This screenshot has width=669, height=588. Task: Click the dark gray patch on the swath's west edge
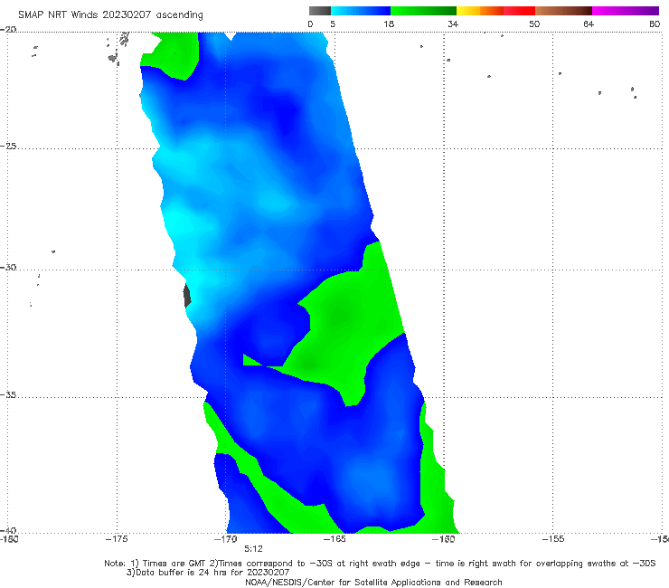click(x=186, y=295)
